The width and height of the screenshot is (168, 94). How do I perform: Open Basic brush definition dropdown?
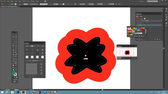pyautogui.click(x=48, y=4)
